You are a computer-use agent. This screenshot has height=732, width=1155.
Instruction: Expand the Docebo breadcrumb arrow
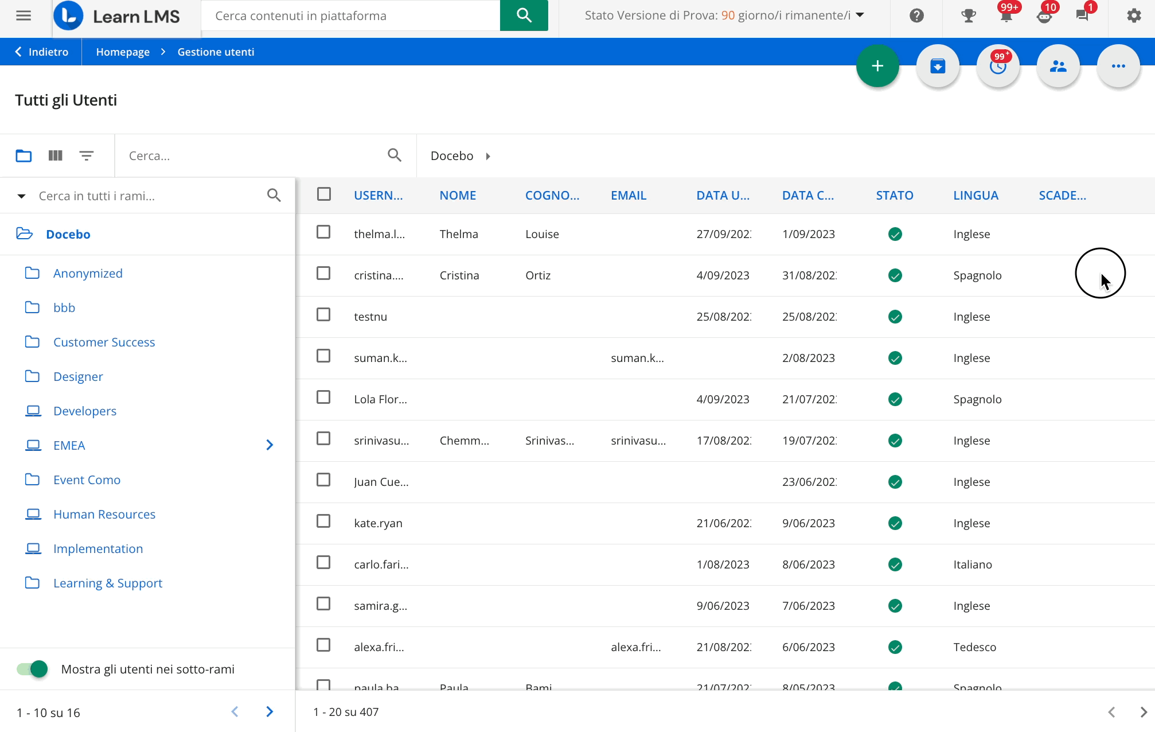pyautogui.click(x=488, y=156)
